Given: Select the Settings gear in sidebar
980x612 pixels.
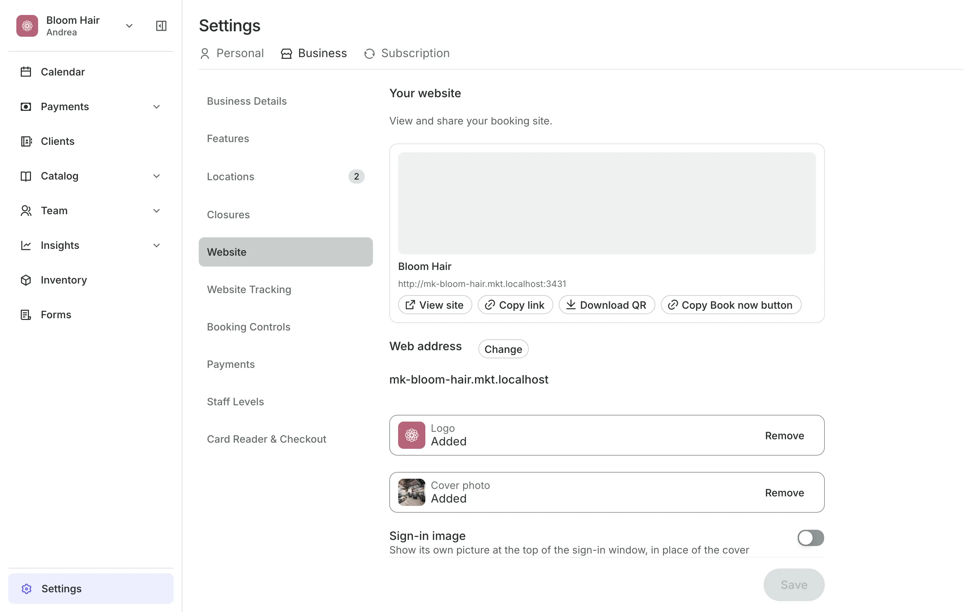Looking at the screenshot, I should pos(26,589).
